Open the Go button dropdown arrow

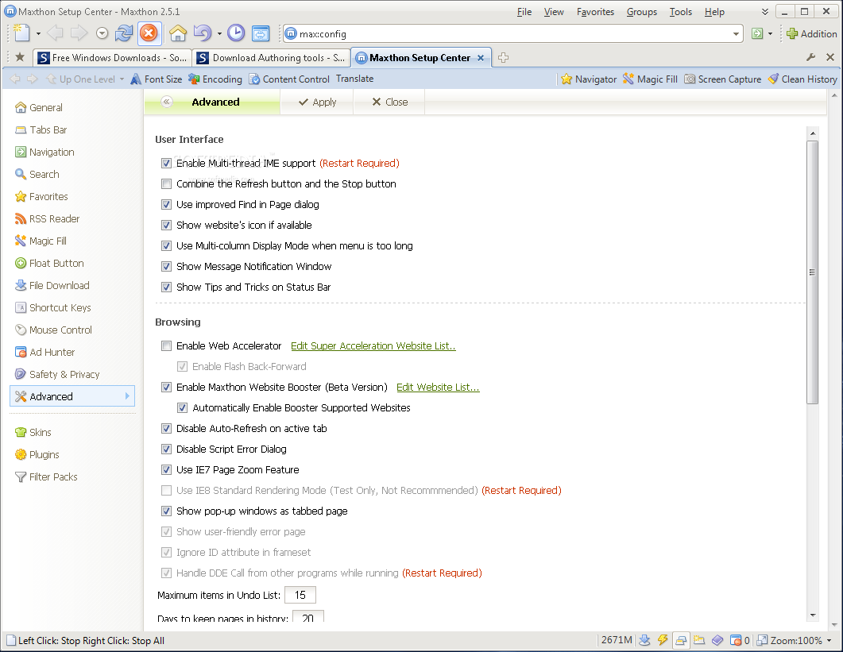tap(771, 34)
